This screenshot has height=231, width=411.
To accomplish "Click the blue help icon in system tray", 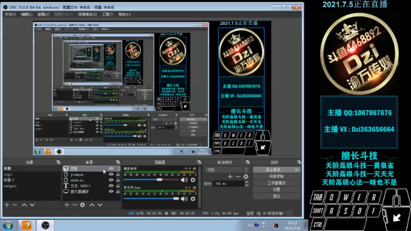I will pos(257,225).
